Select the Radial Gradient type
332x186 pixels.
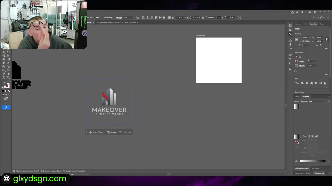[313, 136]
